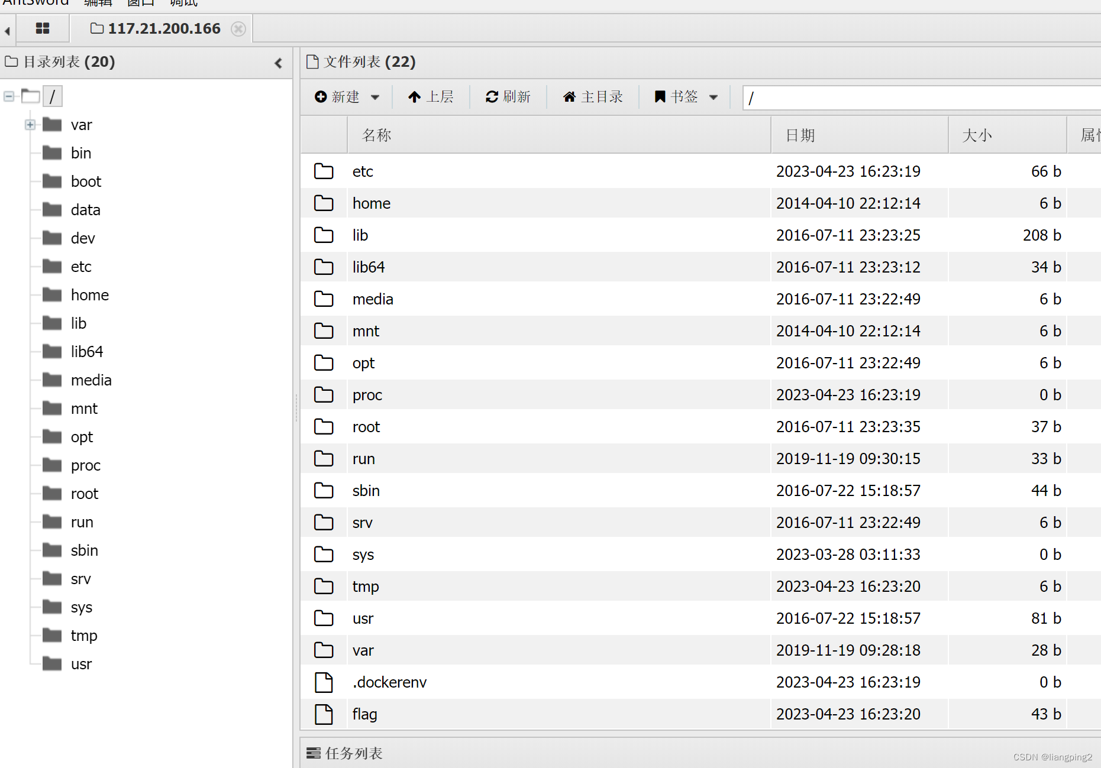
Task: Click etc folder icon in file list
Action: pyautogui.click(x=324, y=171)
